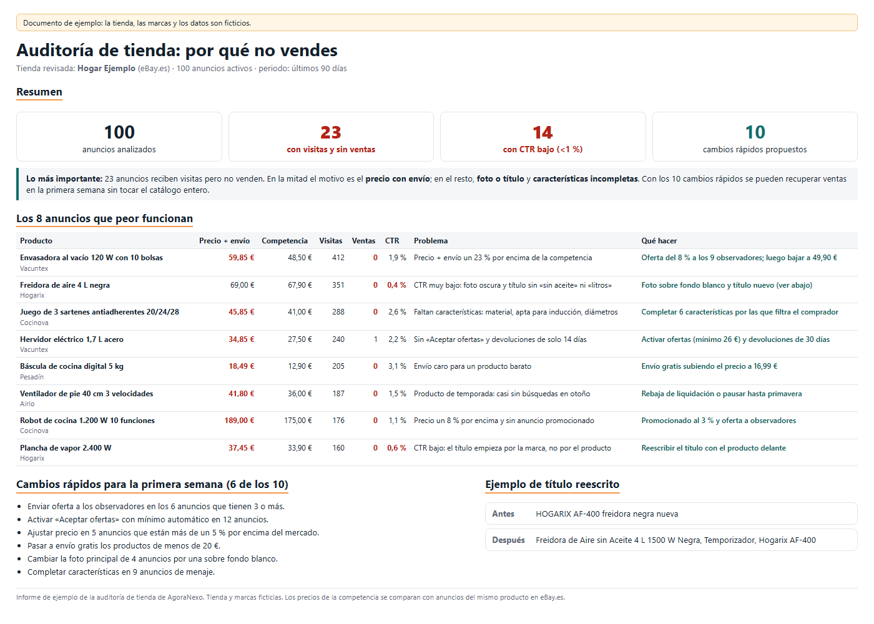Click the 59,85 € price cell
The height and width of the screenshot is (624, 874).
pyautogui.click(x=241, y=258)
